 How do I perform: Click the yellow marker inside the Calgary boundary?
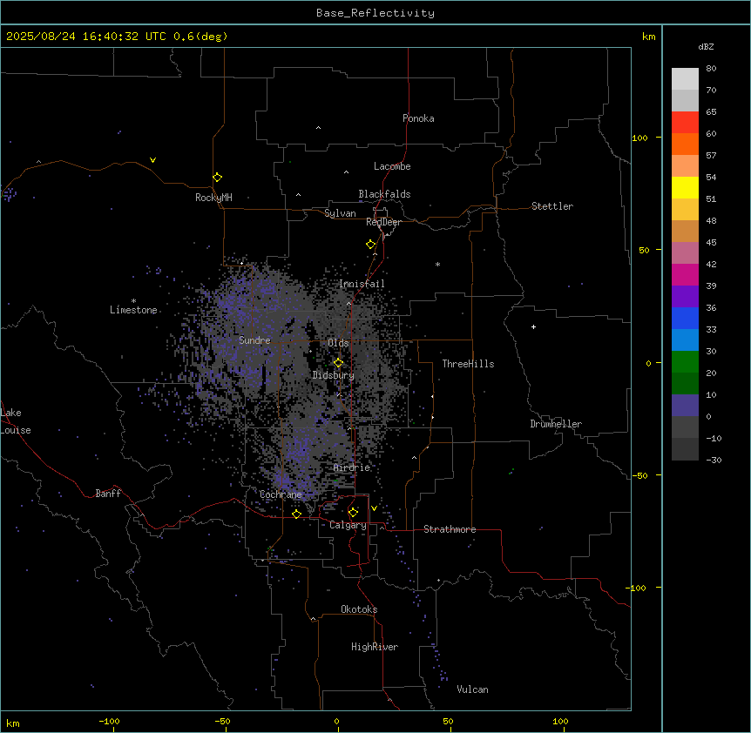[353, 513]
